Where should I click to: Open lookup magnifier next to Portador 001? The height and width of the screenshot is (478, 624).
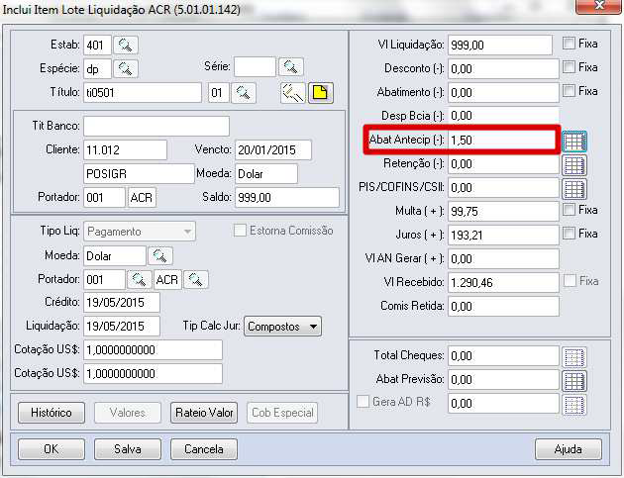tap(140, 279)
